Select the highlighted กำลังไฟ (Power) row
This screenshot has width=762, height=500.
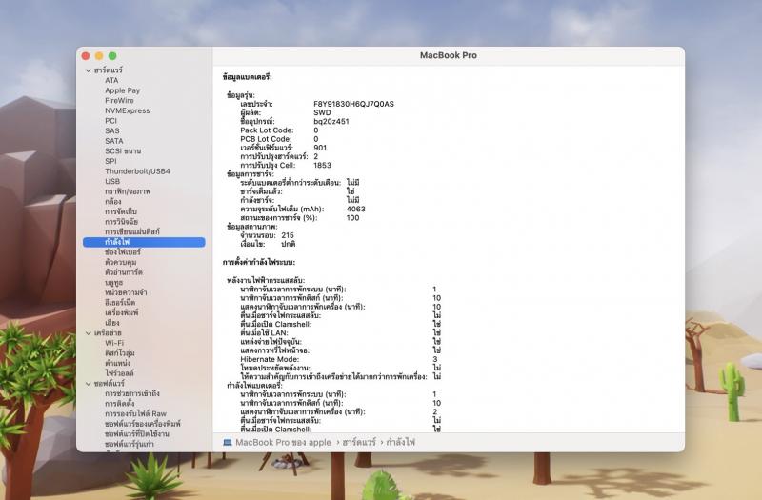tap(144, 242)
